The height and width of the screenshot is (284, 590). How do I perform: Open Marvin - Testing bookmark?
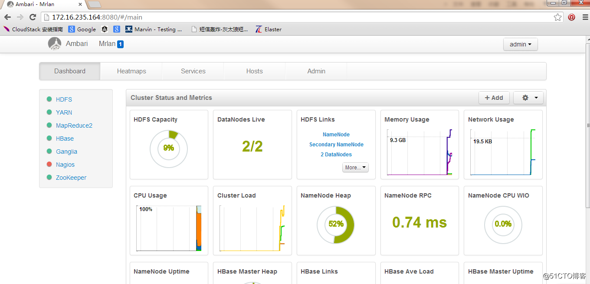coord(154,30)
